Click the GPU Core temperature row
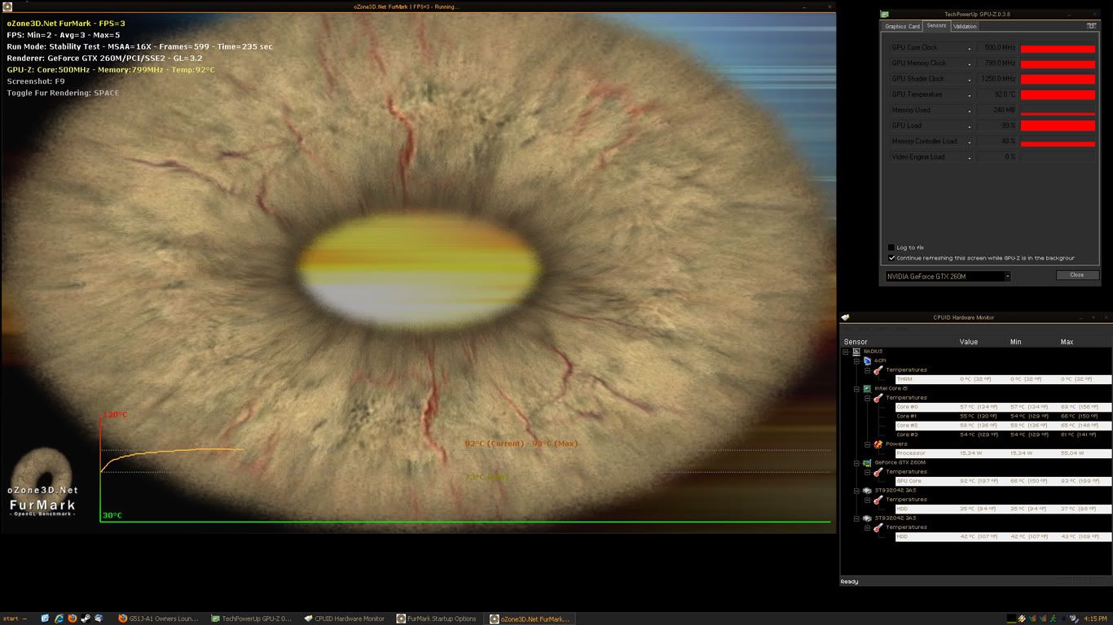The image size is (1113, 625). click(x=1003, y=481)
